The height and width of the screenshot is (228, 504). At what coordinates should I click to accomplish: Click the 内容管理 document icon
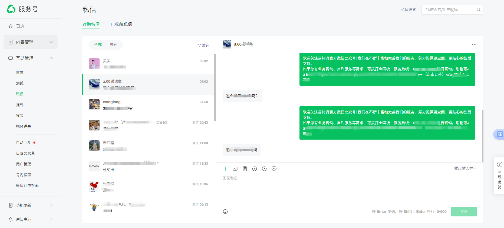click(x=11, y=42)
